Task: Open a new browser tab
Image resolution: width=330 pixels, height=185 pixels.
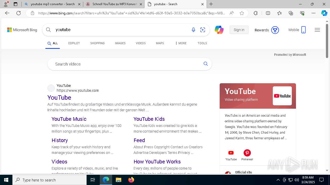Action: pos(211,4)
